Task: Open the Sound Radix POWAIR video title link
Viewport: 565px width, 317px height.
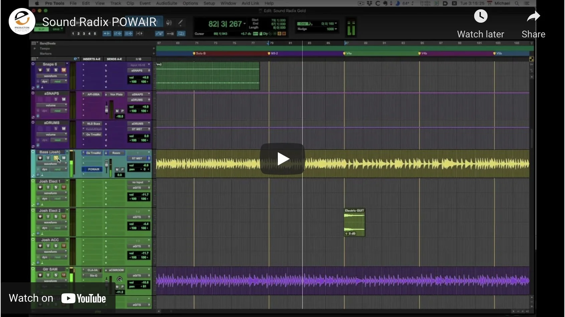Action: pyautogui.click(x=99, y=22)
